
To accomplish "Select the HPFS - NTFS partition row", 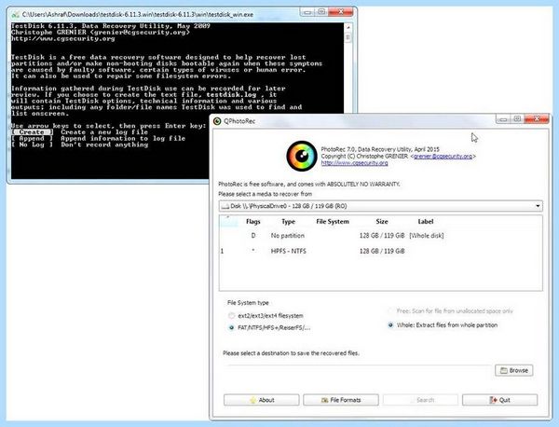I will click(381, 251).
